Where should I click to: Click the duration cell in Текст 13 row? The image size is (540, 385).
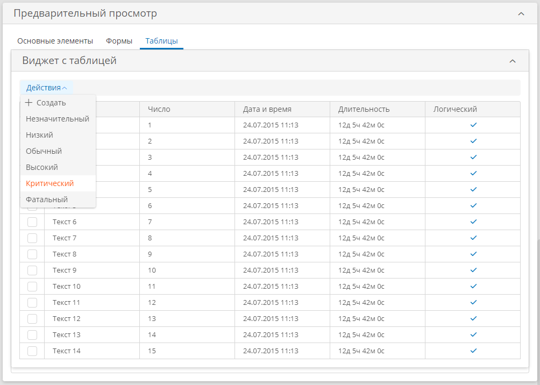click(x=378, y=335)
